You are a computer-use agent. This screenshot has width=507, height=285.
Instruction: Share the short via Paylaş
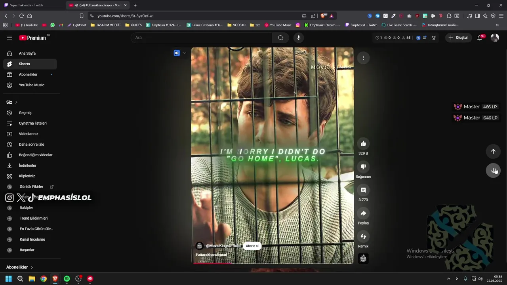tap(363, 213)
